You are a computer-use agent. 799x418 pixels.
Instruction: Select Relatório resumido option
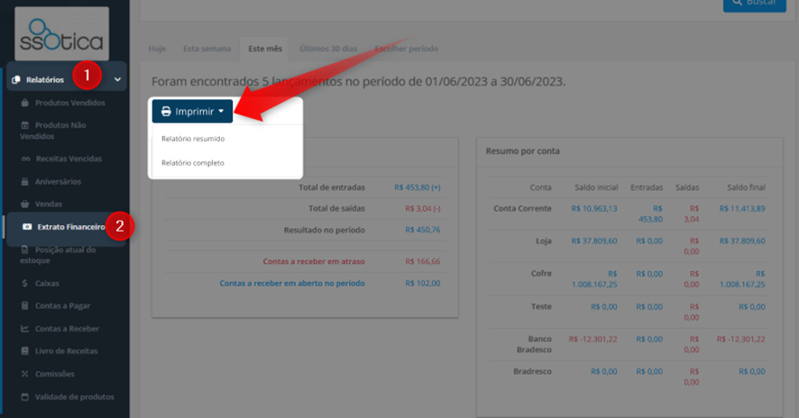point(193,139)
